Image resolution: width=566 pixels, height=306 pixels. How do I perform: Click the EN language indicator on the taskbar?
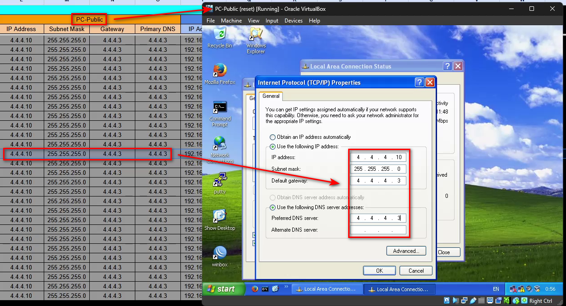[x=496, y=289]
